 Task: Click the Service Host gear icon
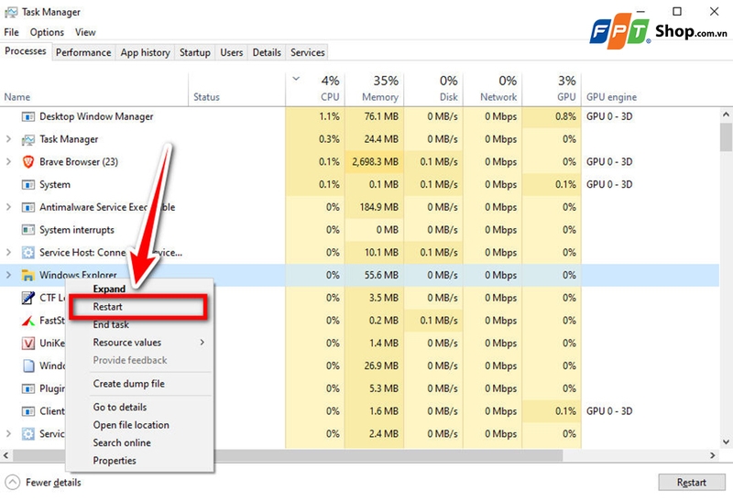pyautogui.click(x=28, y=253)
